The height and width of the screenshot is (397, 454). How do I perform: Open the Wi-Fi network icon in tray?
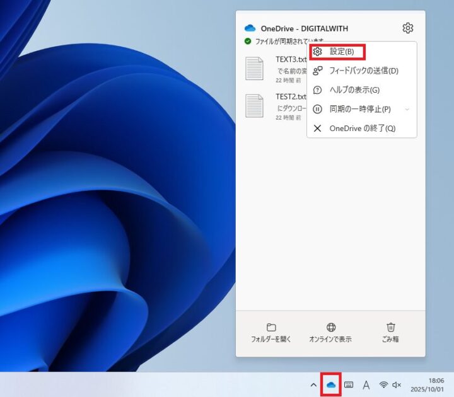383,385
